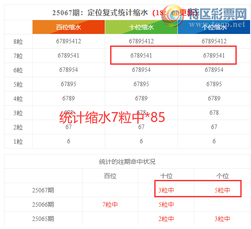Select the 6粒 row label
The width and height of the screenshot is (251, 229).
(18, 70)
